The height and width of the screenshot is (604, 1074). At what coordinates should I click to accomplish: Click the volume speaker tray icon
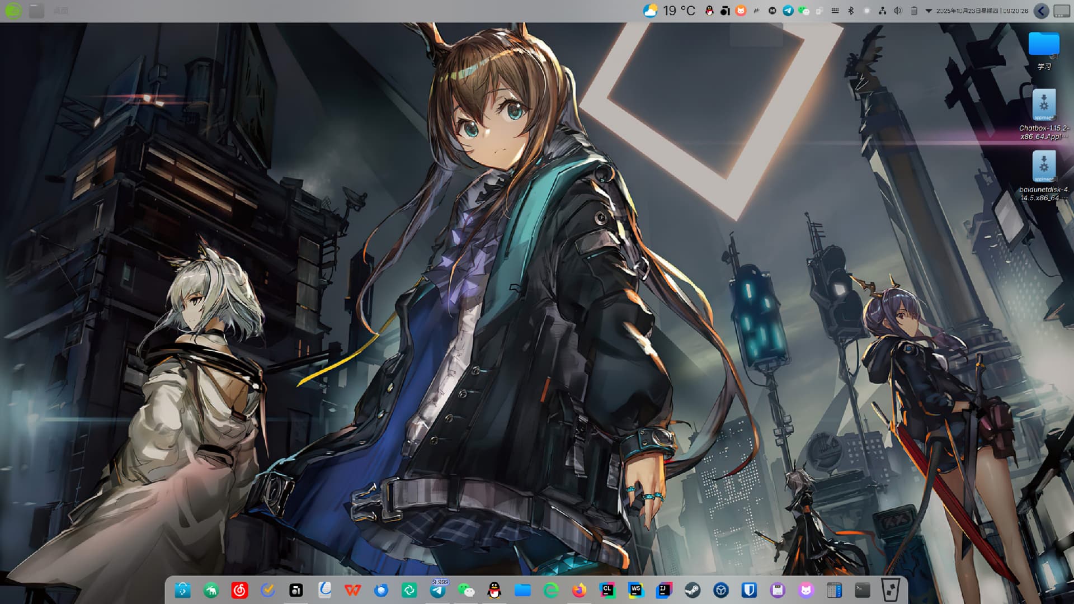point(898,11)
